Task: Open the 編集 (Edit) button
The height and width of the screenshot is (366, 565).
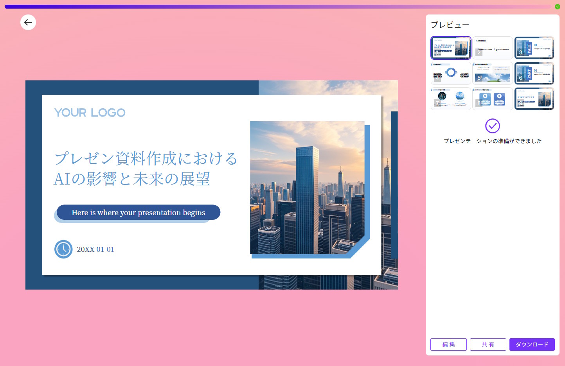Action: coord(448,344)
